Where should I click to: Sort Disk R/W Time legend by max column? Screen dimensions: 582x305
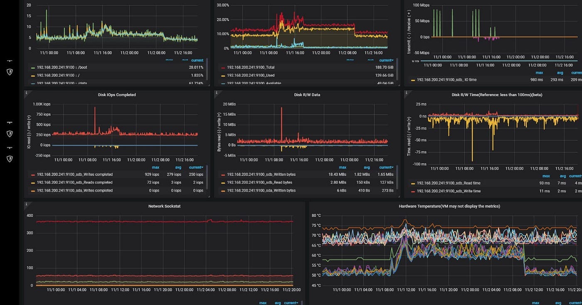point(546,176)
